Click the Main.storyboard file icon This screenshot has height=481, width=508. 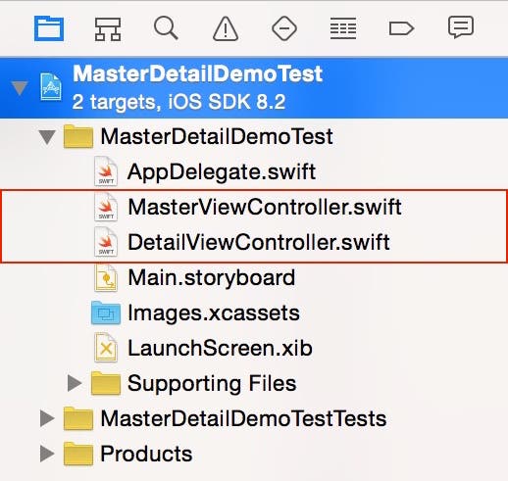(x=106, y=278)
